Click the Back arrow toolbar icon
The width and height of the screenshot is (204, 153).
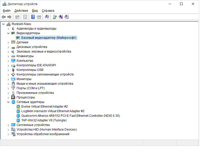pyautogui.click(x=4, y=17)
